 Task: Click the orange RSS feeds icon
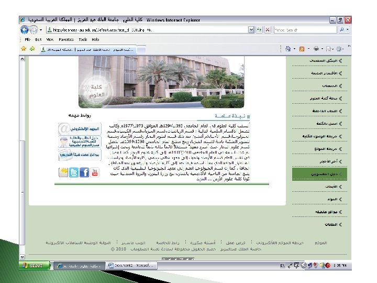click(302, 49)
